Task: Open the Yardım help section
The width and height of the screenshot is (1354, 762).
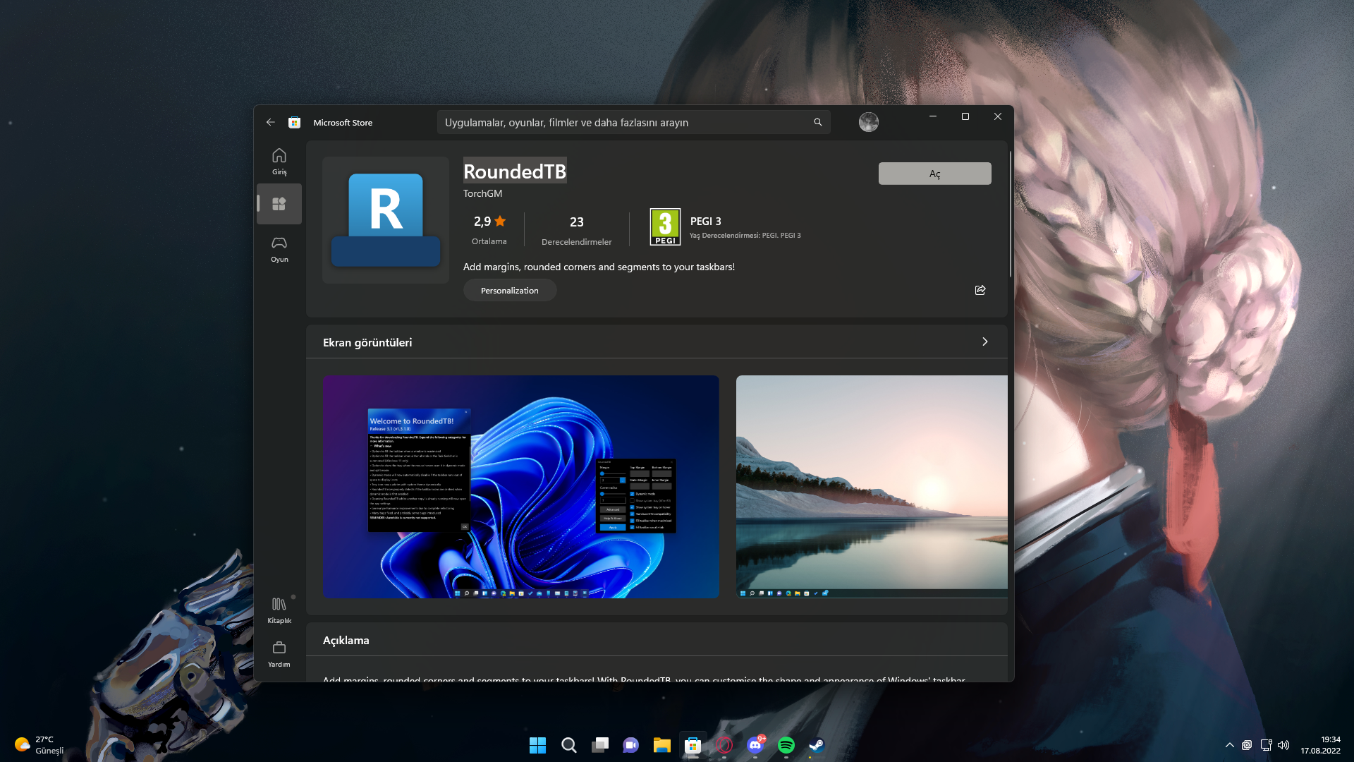Action: point(279,653)
